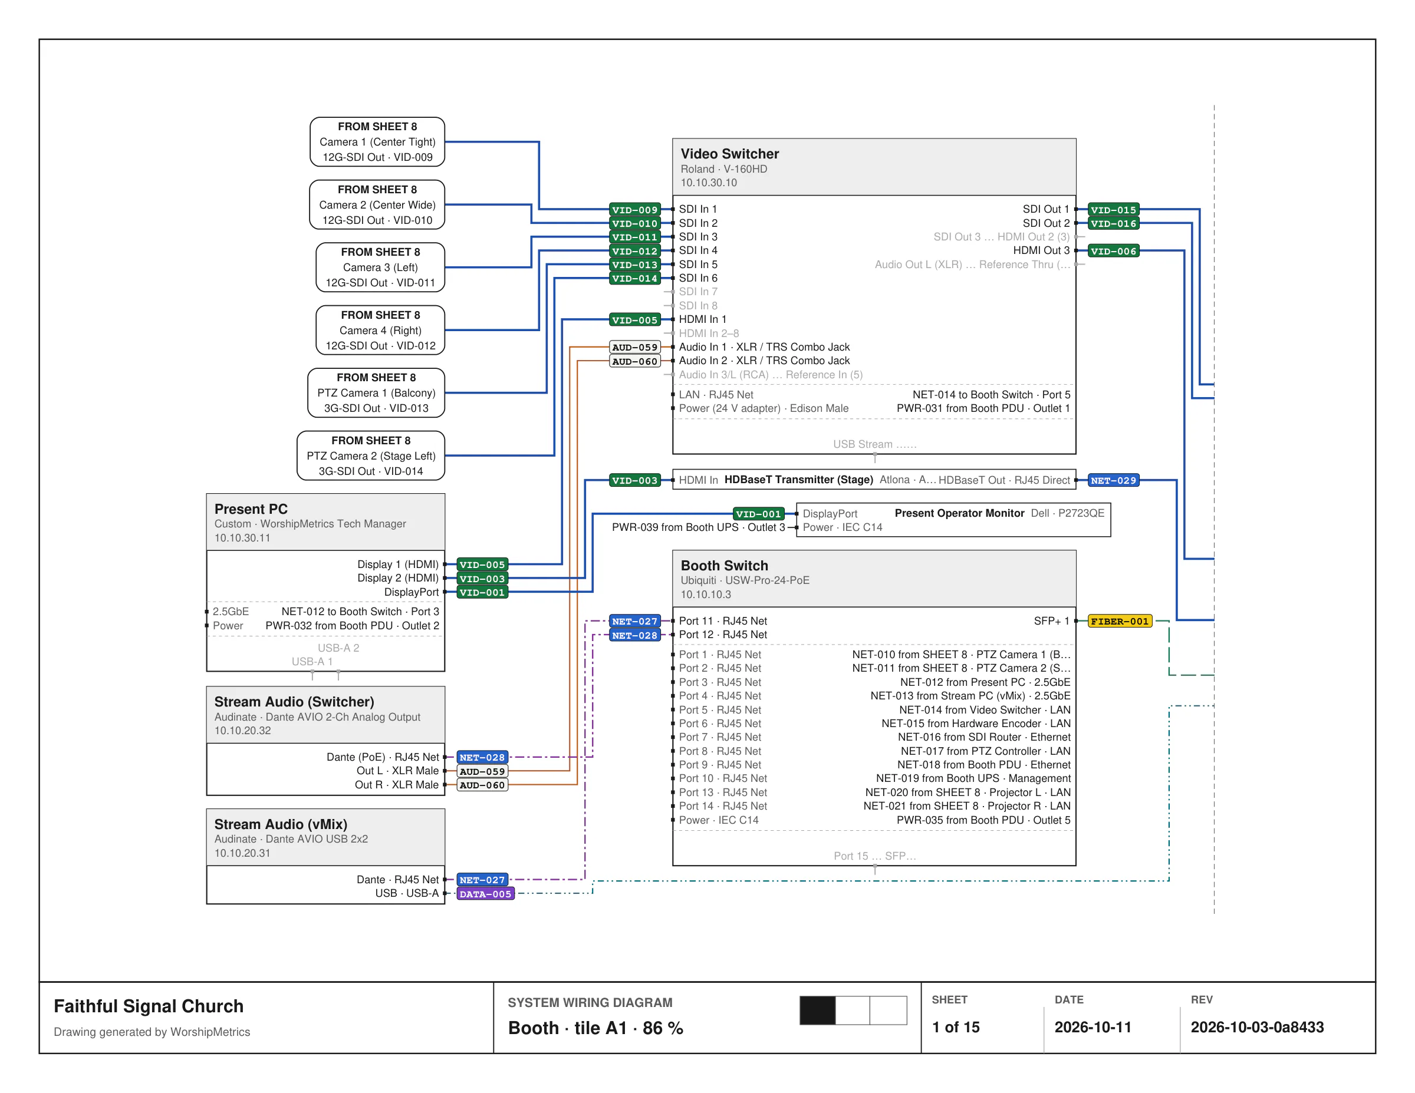Click the Booth Switch device title
Image resolution: width=1415 pixels, height=1093 pixels.
[x=725, y=565]
